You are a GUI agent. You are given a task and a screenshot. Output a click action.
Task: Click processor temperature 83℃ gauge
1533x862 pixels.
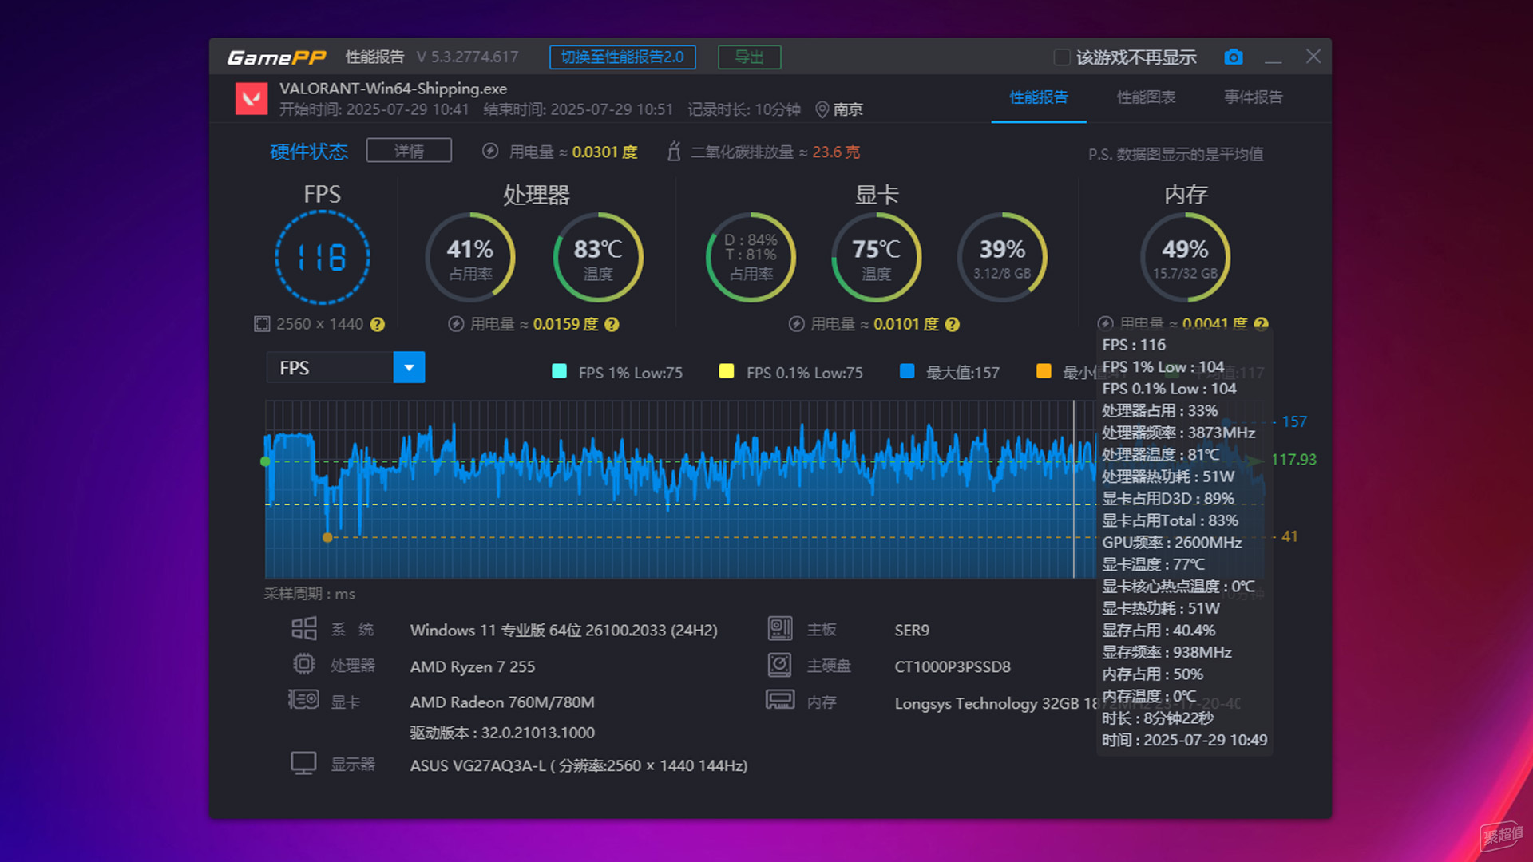point(597,257)
